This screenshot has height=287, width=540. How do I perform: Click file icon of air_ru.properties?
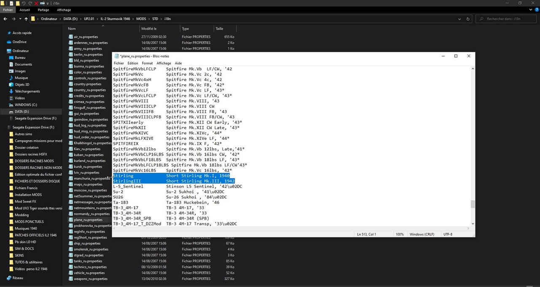(x=70, y=37)
